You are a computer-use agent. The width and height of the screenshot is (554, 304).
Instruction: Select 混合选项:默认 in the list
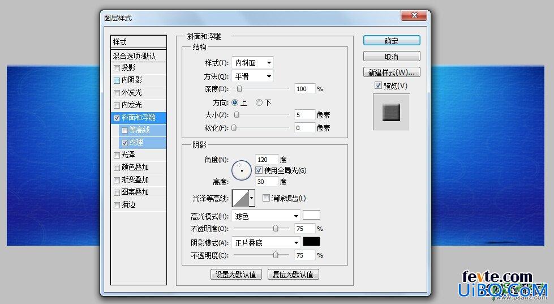pos(139,56)
